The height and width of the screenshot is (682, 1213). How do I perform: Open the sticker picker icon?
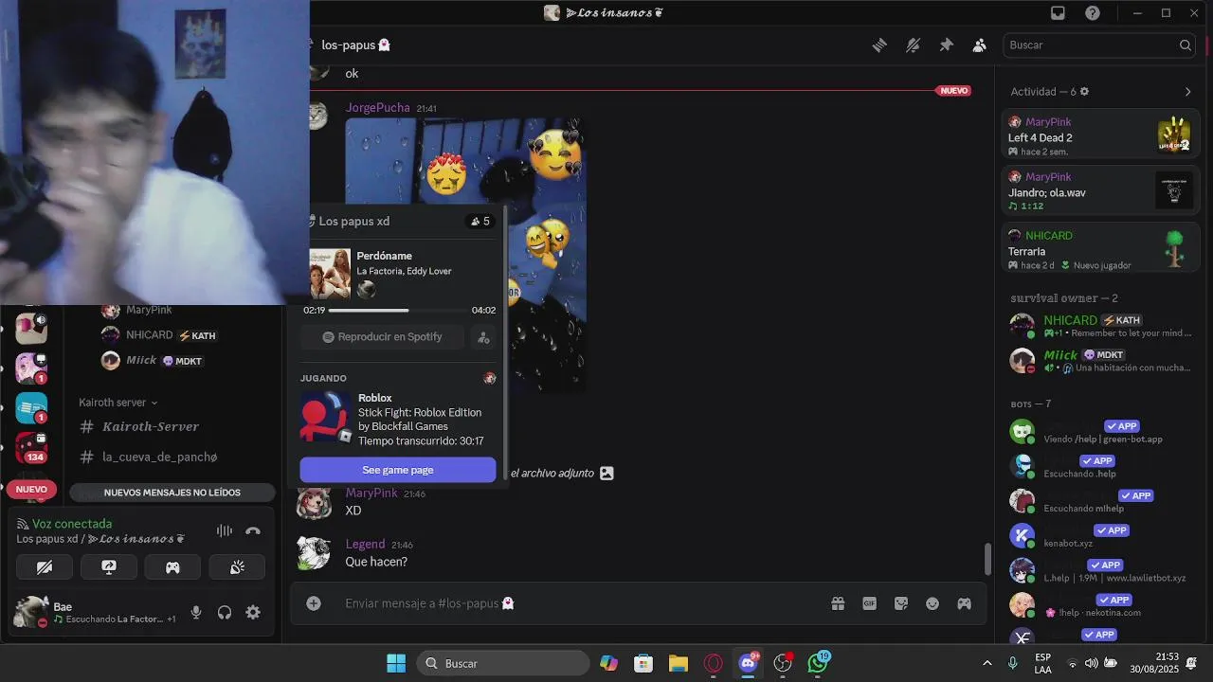point(901,603)
